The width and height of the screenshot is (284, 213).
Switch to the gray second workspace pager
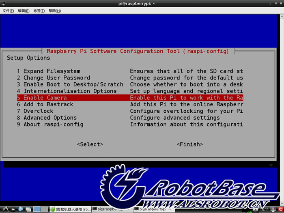45,209
